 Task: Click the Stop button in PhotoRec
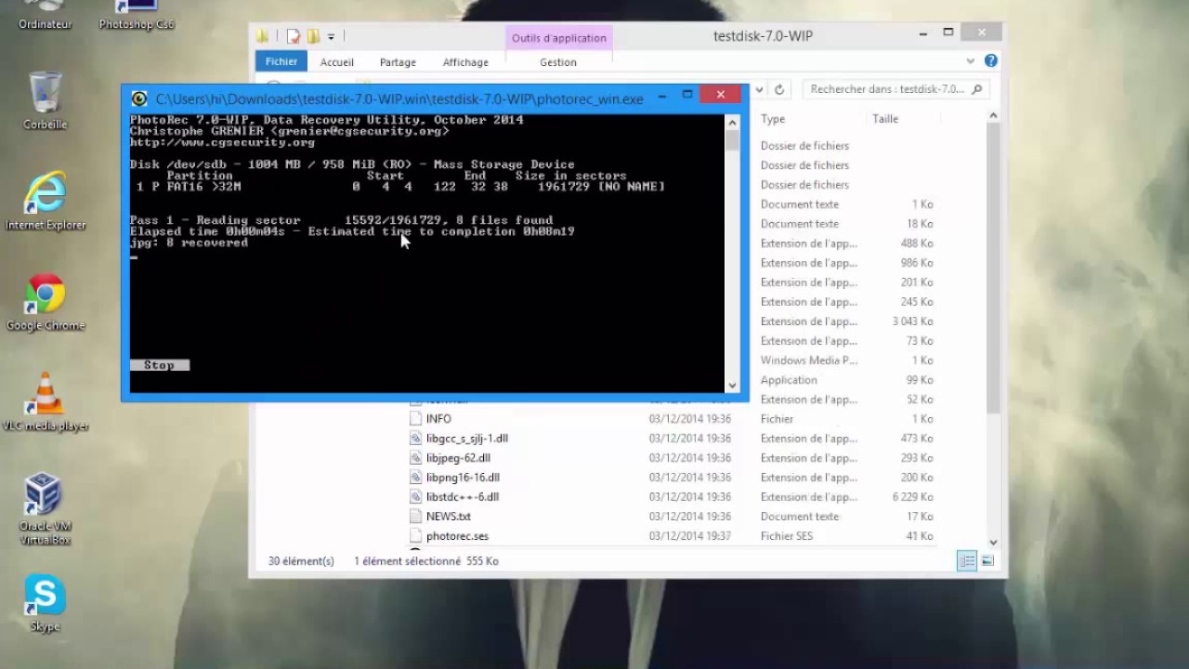[160, 365]
